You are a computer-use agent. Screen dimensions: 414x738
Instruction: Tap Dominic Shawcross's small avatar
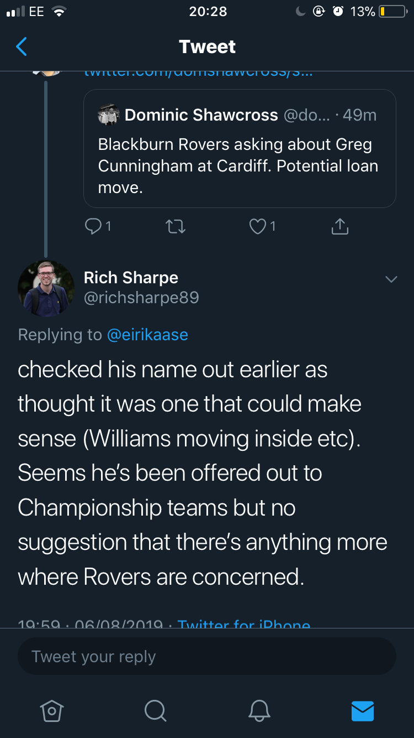click(108, 115)
